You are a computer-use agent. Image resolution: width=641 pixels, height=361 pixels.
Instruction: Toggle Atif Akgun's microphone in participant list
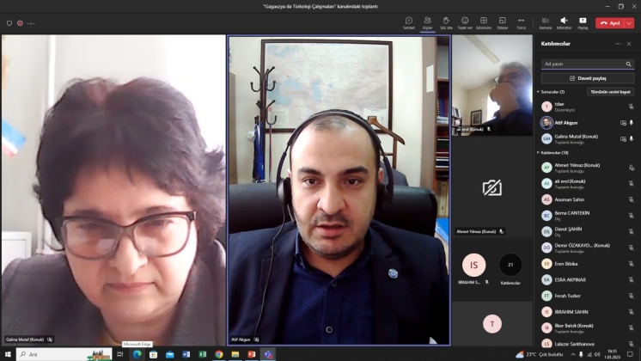tap(631, 123)
